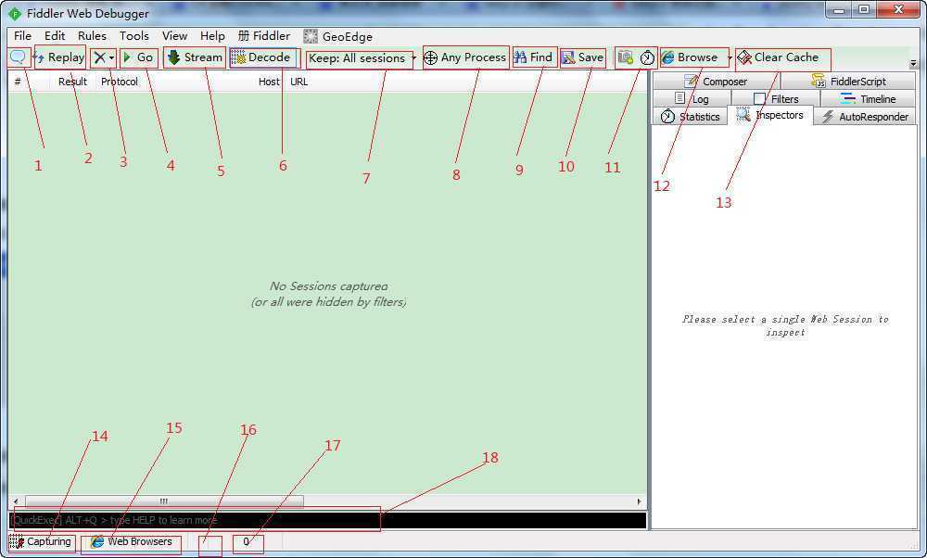Click Clear Cache button

point(778,57)
